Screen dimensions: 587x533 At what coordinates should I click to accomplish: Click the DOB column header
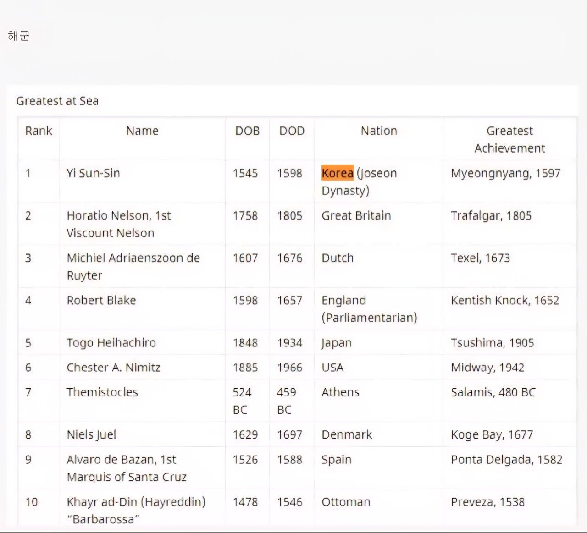tap(247, 131)
